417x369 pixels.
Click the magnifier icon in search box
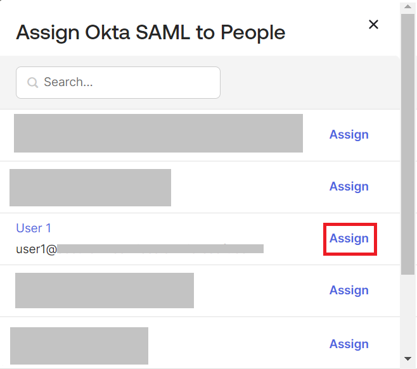[x=32, y=83]
